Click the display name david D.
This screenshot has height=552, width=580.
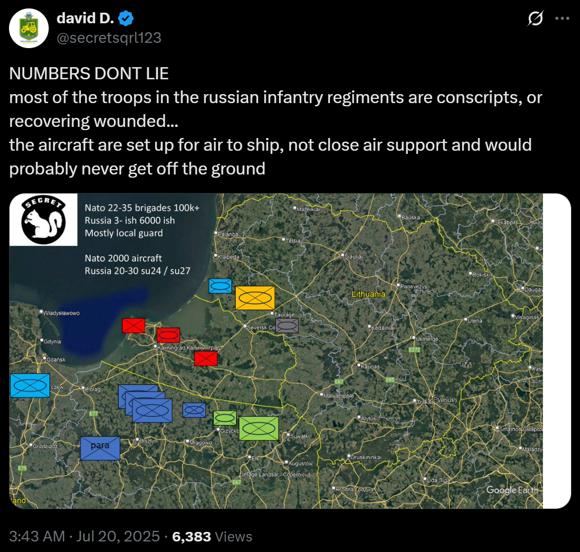(85, 18)
